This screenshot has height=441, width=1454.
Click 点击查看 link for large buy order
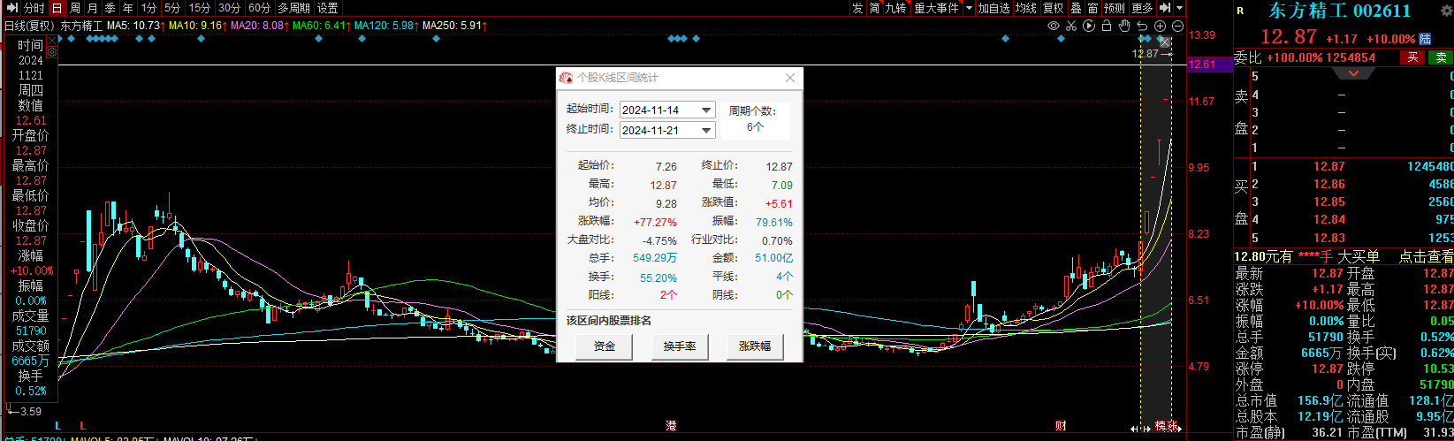coord(1425,256)
